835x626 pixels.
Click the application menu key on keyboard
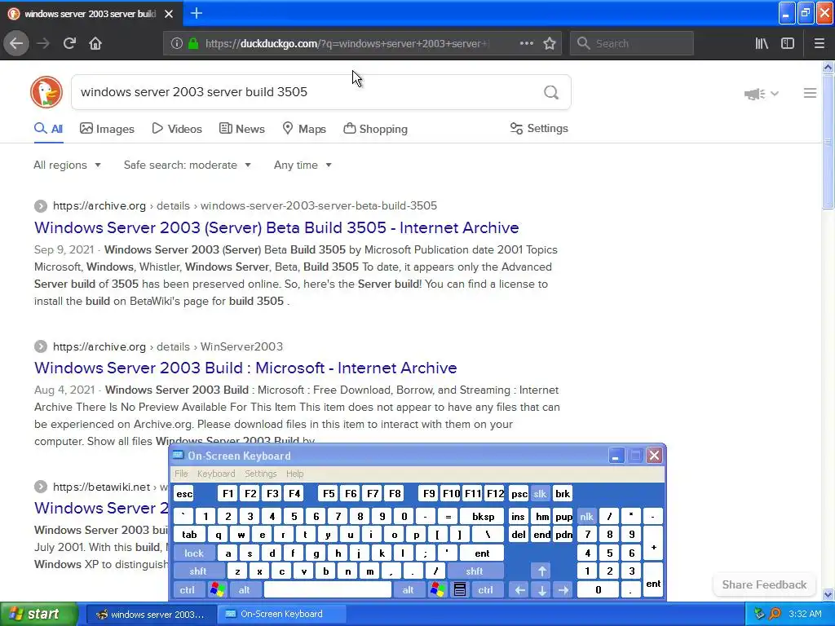[x=460, y=590]
